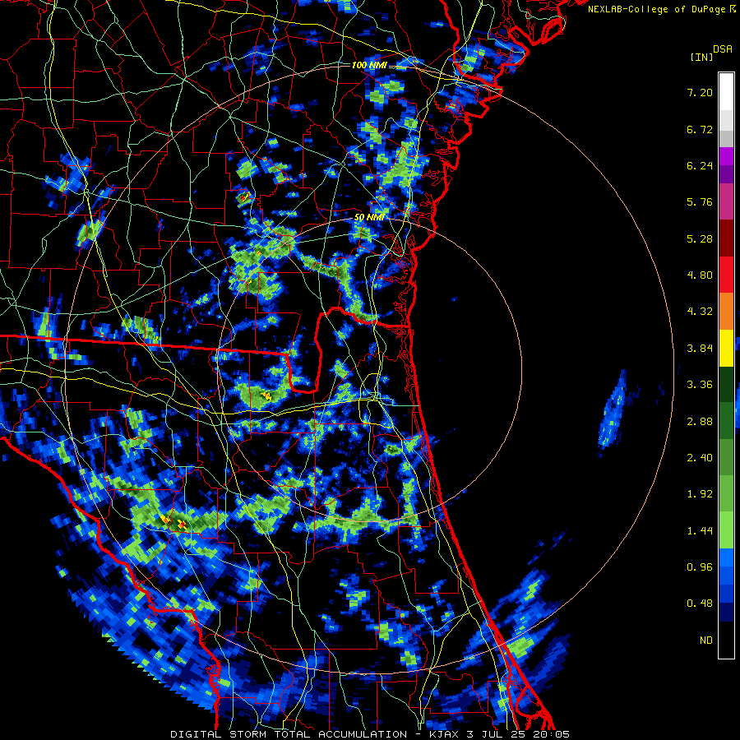The image size is (740, 740).
Task: Pick the magenta swatch above 6.24
Action: pos(726,156)
